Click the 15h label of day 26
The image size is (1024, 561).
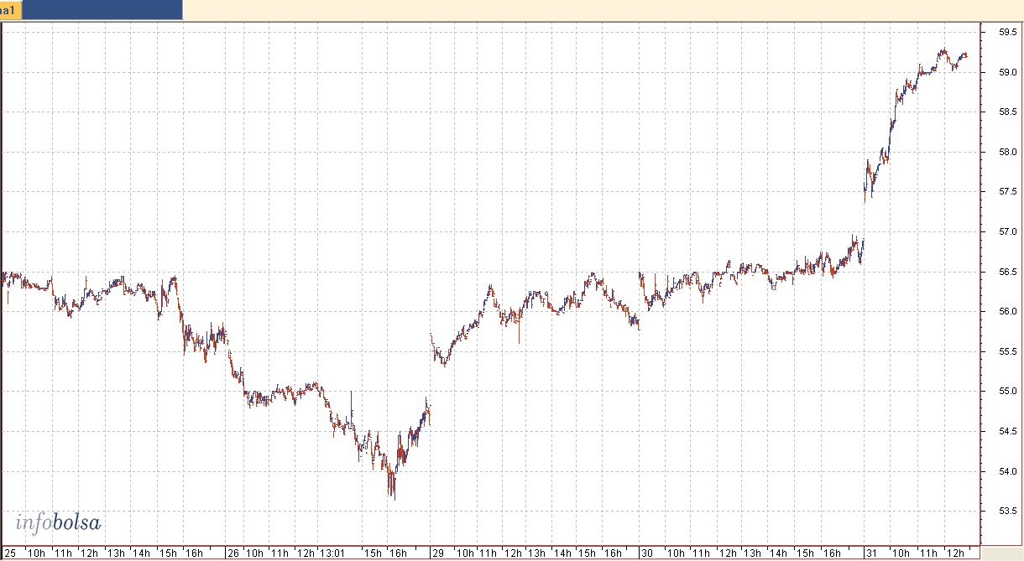373,553
